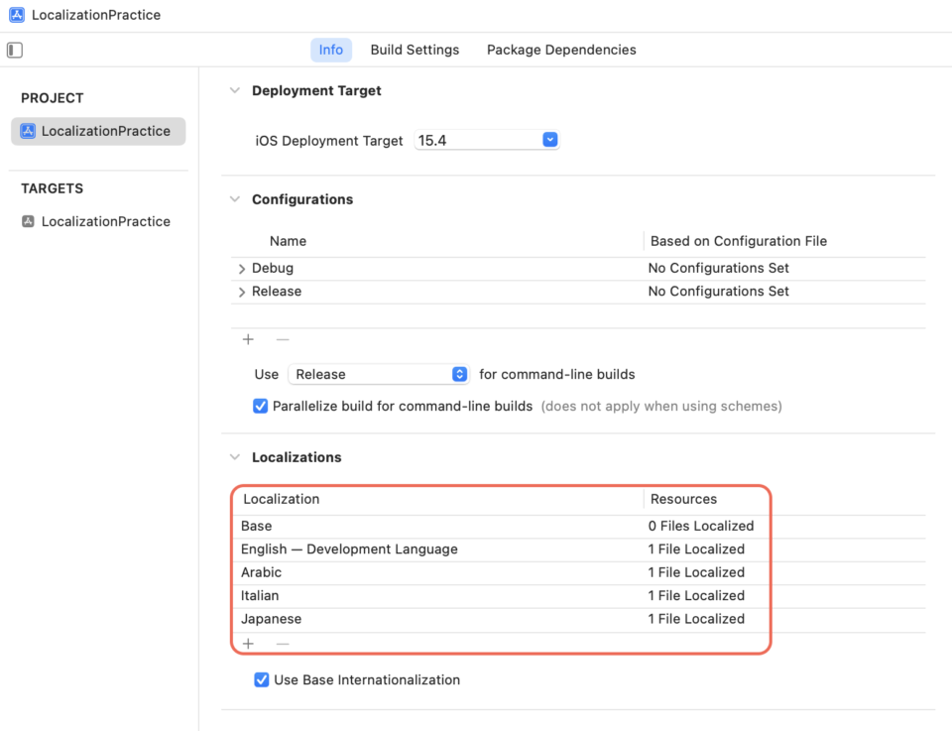Open the Package Dependencies tab
The height and width of the screenshot is (731, 952).
coord(560,50)
